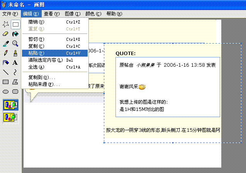Click the text 谢谢风采 on canvas
This screenshot has width=246, height=173.
click(129, 87)
